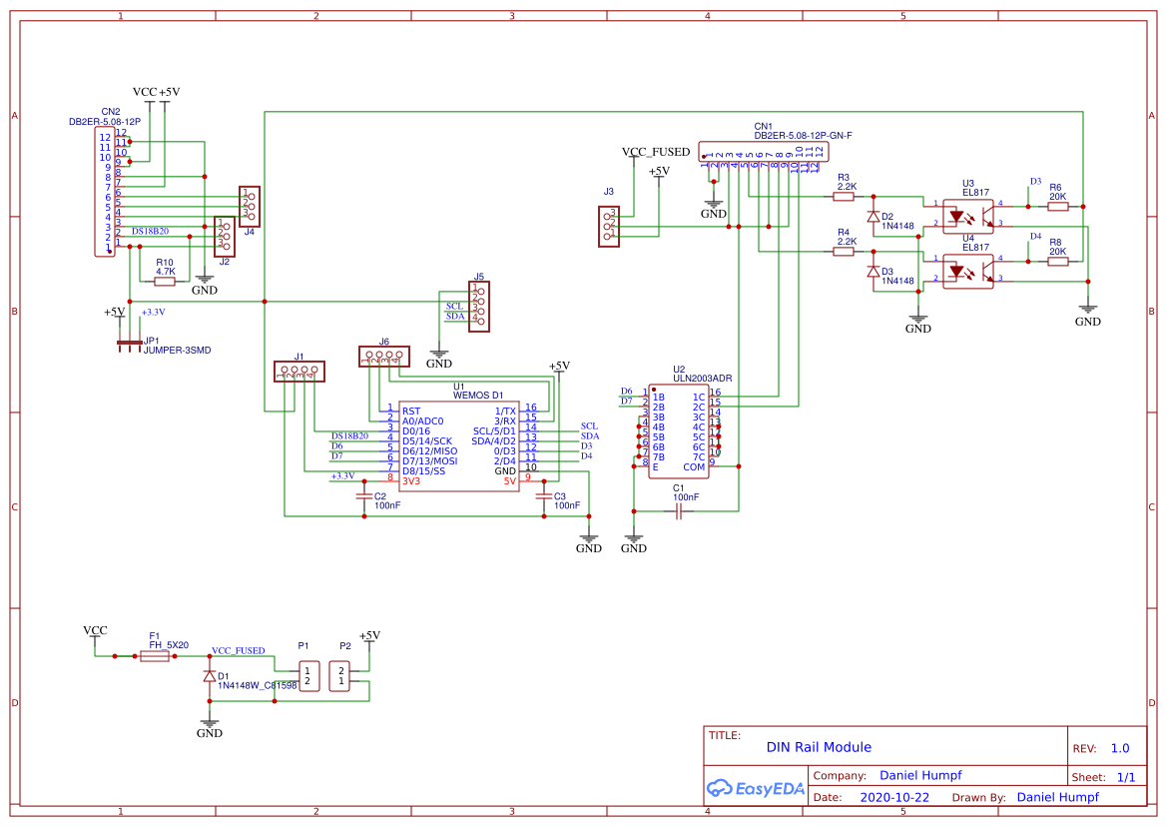Click the 'WEMOS D1' part name

pos(478,396)
